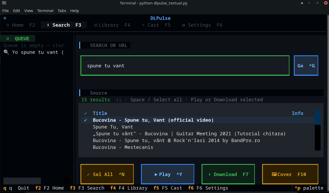
Task: Click the Play ^Y button
Action: pos(168,174)
